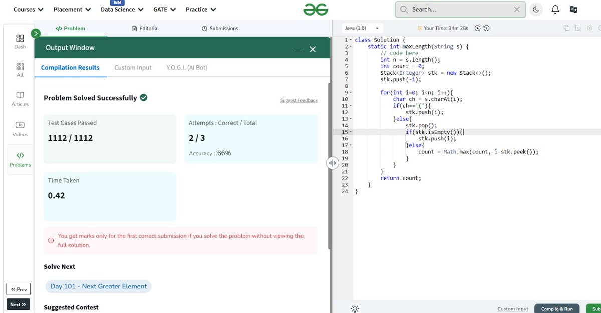Open All section in sidebar
The height and width of the screenshot is (313, 601).
click(20, 70)
